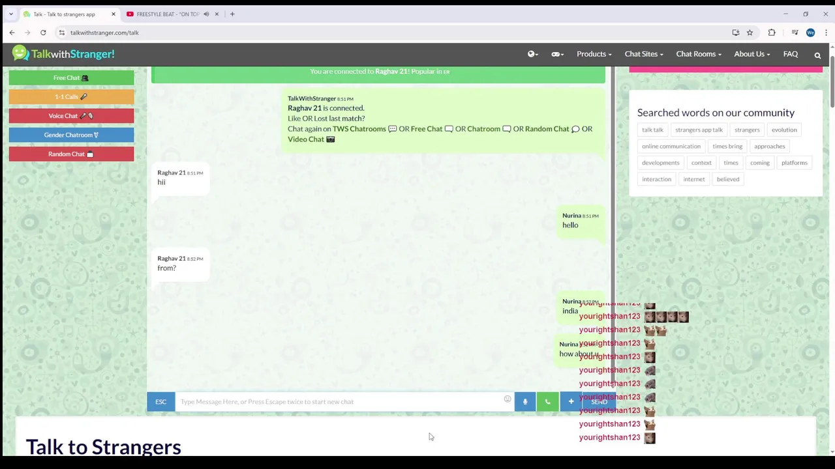
Task: Open a new browser tab
Action: (x=232, y=14)
